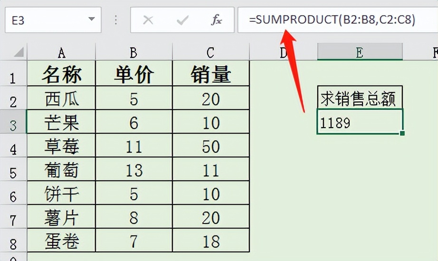The width and height of the screenshot is (438, 261).
Task: Click the three-dot handle beside Name Box
Action: tap(116, 20)
